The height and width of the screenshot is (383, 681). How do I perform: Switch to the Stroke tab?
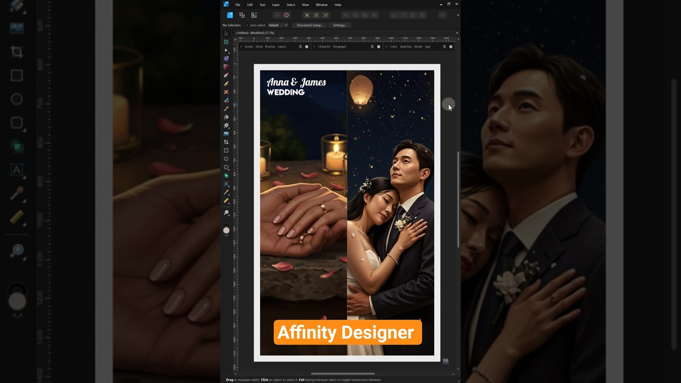click(x=418, y=46)
